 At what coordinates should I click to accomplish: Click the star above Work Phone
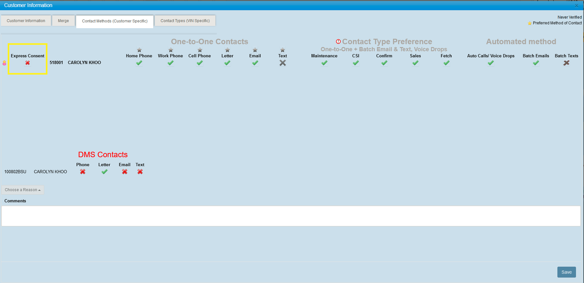tap(171, 50)
